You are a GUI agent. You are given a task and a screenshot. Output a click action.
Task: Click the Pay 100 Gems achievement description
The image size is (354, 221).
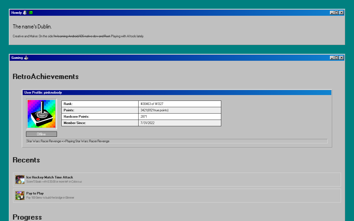point(50,198)
